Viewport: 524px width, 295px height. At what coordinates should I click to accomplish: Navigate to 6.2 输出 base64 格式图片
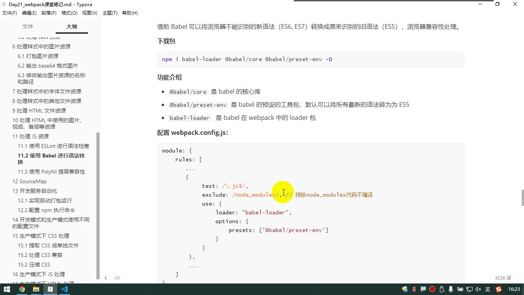pyautogui.click(x=48, y=66)
